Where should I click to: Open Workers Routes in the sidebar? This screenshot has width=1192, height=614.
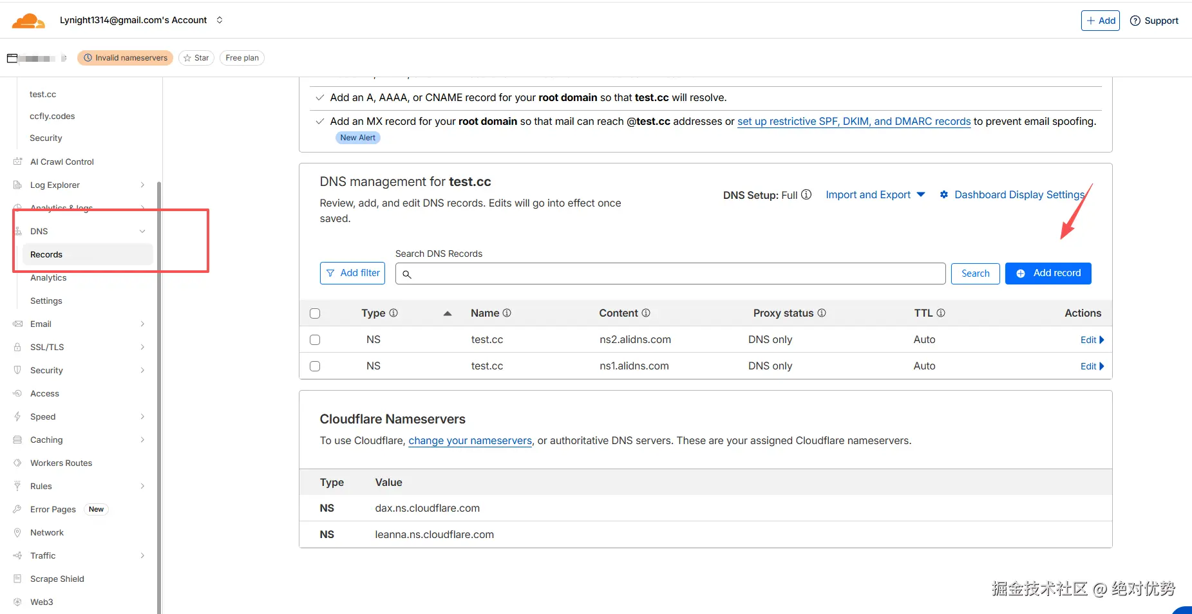[61, 463]
